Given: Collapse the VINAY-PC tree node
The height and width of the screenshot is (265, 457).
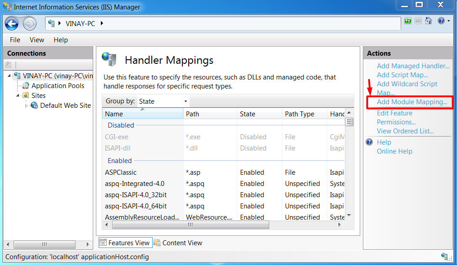Looking at the screenshot, I should [x=9, y=75].
